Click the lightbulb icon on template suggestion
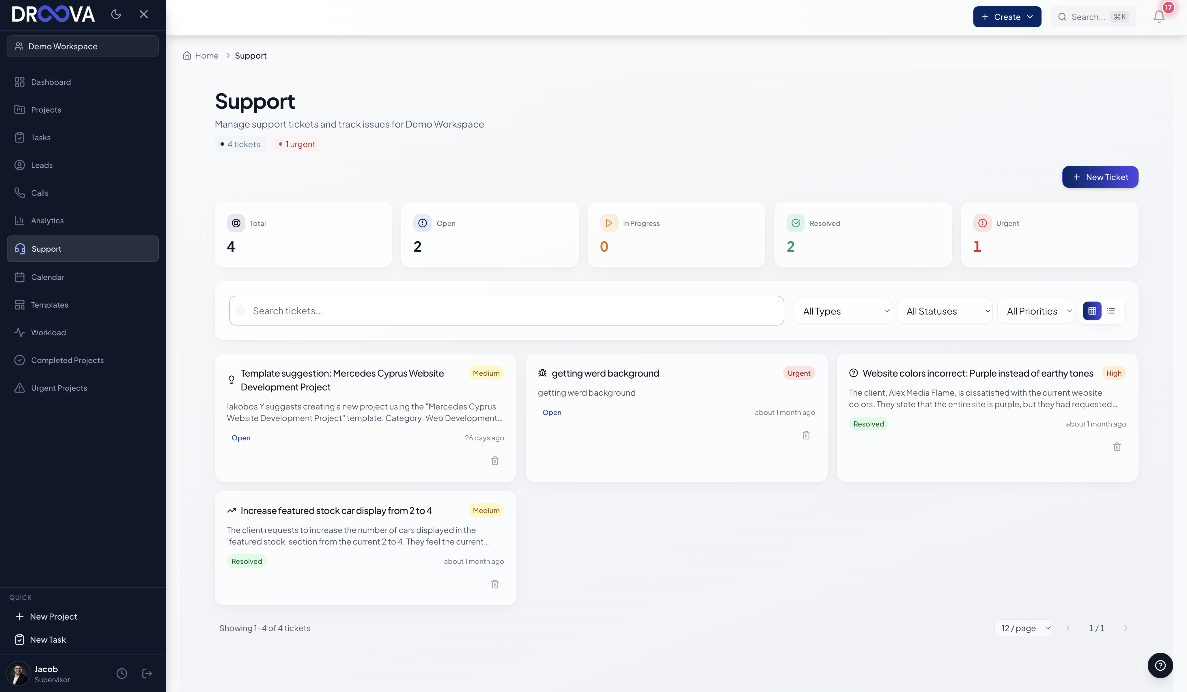Image resolution: width=1187 pixels, height=692 pixels. click(x=231, y=380)
